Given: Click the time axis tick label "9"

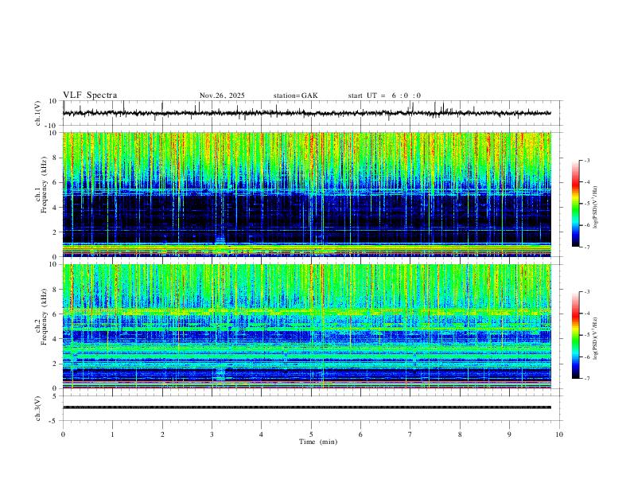Looking at the screenshot, I should point(509,434).
